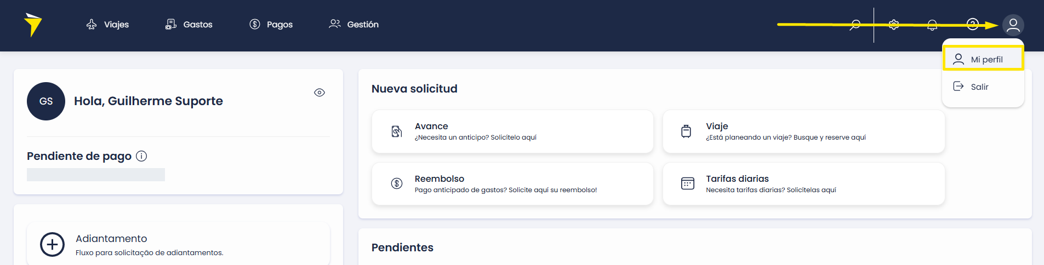Open the Pagos menu

point(271,25)
